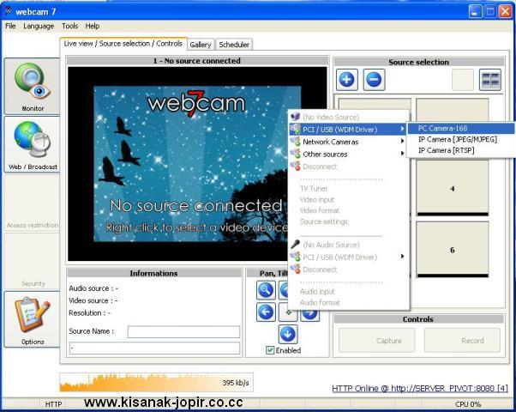516x412 pixels.
Task: Click the Record button
Action: click(462, 341)
